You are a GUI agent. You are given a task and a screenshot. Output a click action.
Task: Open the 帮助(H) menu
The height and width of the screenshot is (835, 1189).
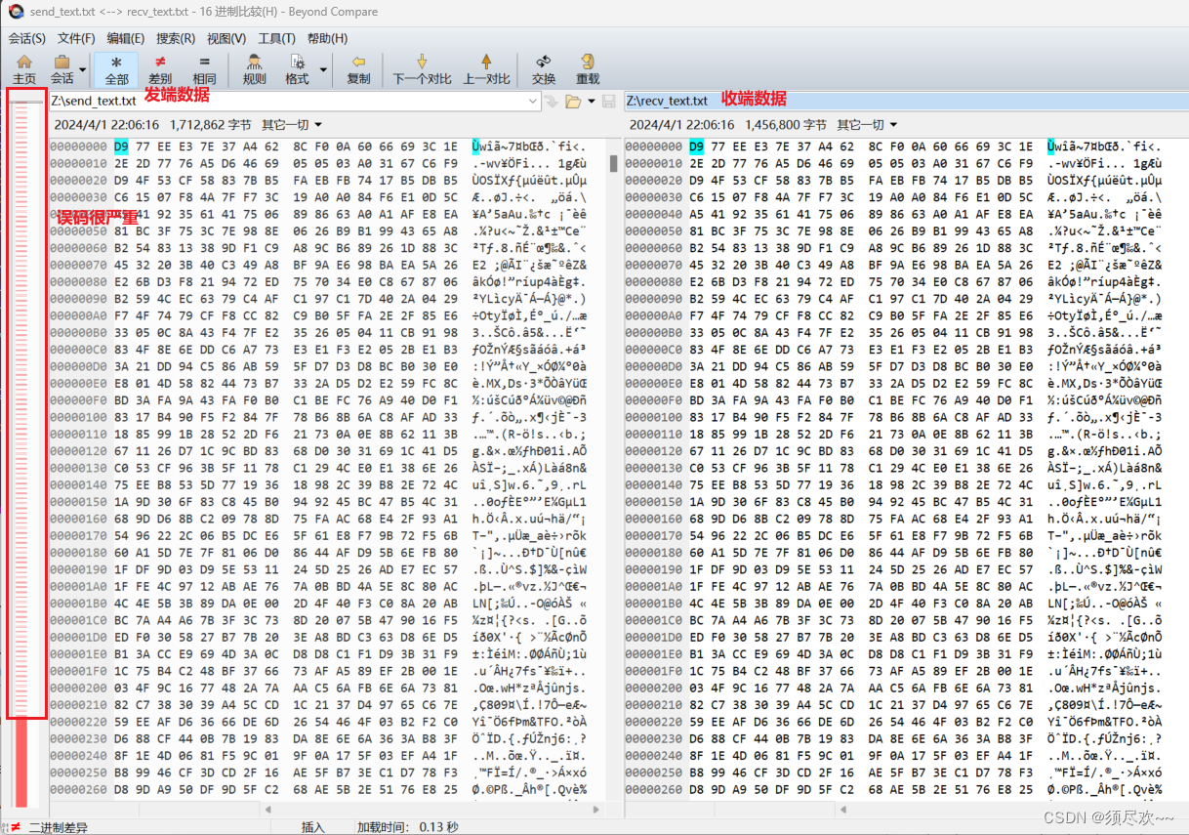click(327, 38)
